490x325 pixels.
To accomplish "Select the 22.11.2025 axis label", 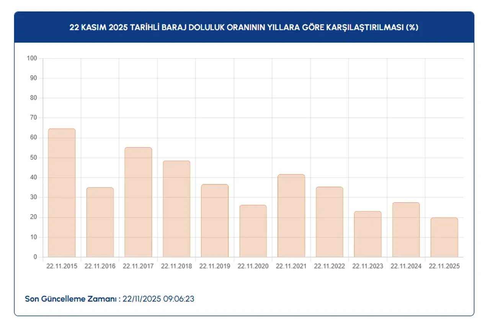I will click(x=443, y=266).
